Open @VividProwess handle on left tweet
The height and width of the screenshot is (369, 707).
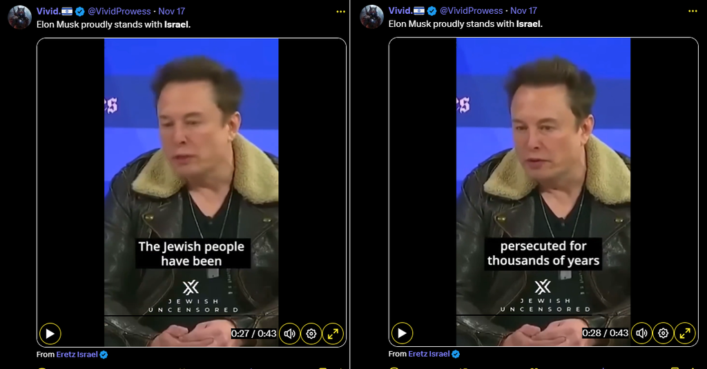tap(119, 11)
